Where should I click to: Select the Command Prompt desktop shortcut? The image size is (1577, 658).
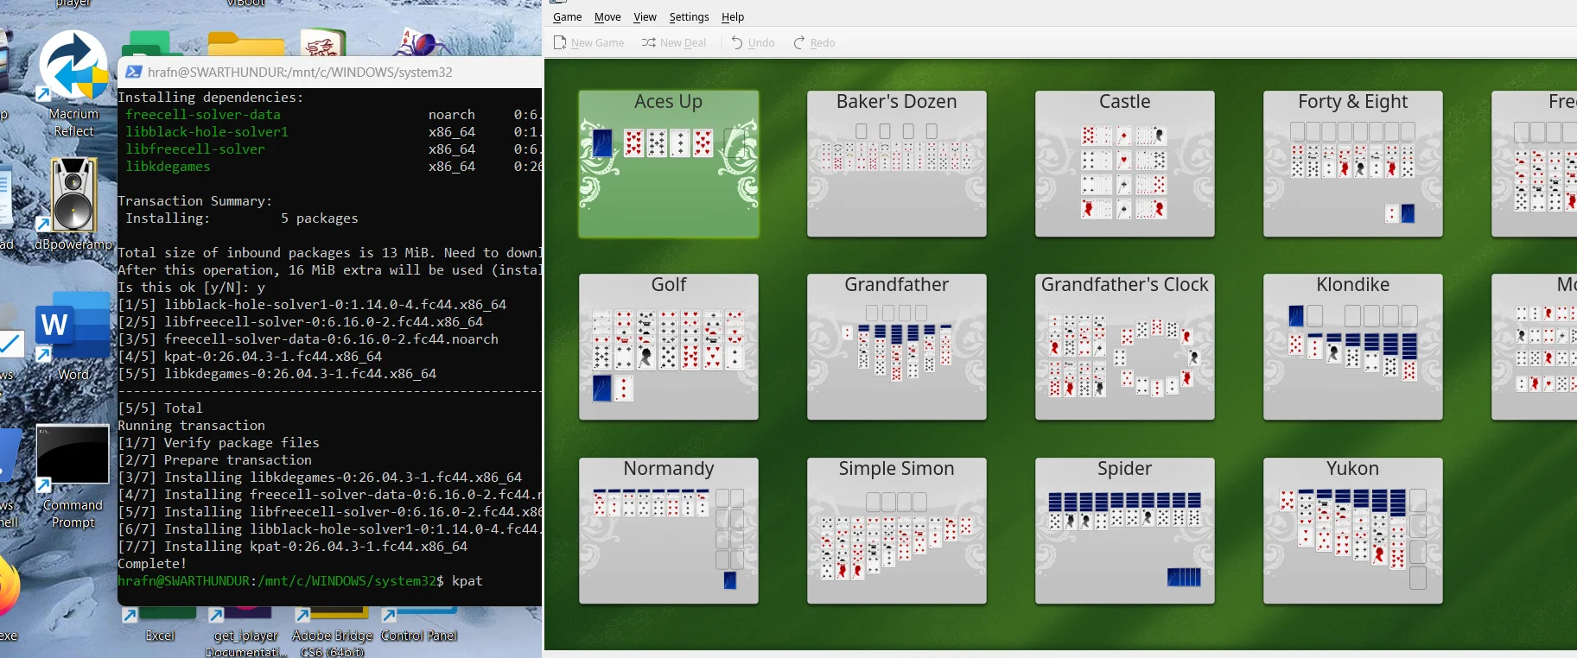[x=73, y=477]
